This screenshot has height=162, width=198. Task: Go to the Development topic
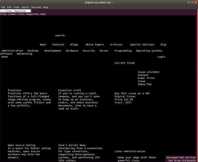pos(53,51)
